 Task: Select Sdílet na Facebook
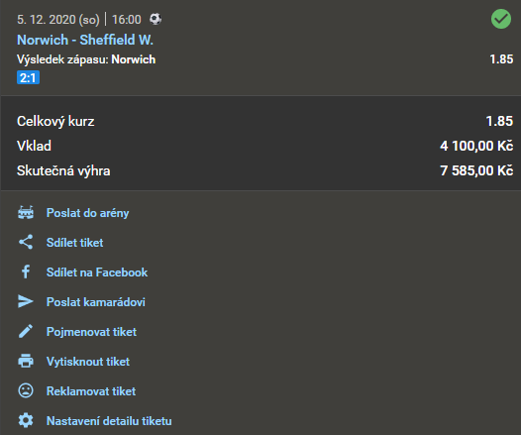tap(97, 272)
